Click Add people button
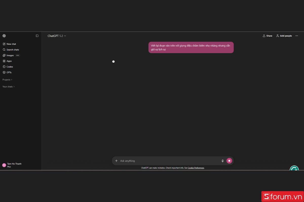This screenshot has width=304, height=202. (x=284, y=36)
